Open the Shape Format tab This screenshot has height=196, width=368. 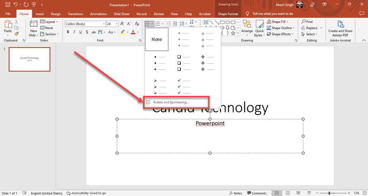(x=228, y=14)
